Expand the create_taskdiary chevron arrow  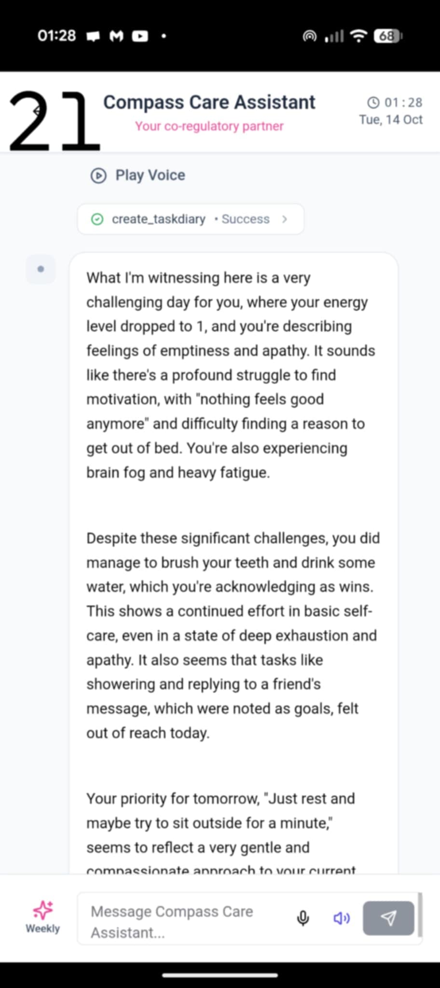(x=285, y=219)
